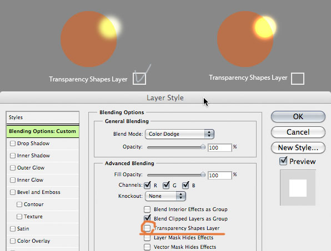Viewport: 331px width, 251px height.
Task: Disable the G channel checkbox
Action: 167,185
